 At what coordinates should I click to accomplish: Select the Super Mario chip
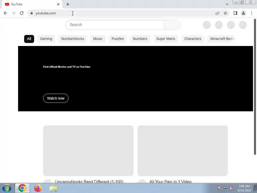166,39
